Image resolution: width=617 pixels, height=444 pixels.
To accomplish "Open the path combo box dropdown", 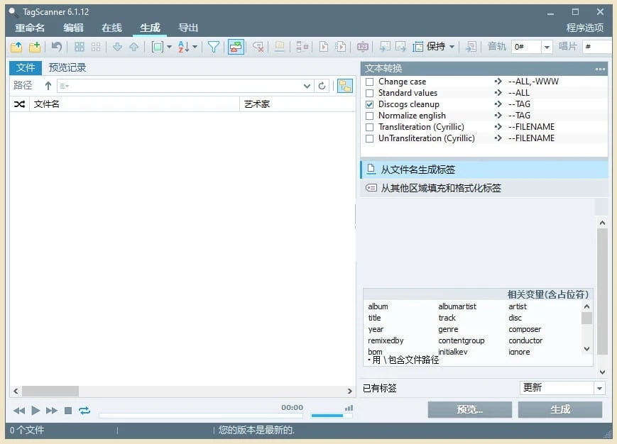I will [x=307, y=86].
